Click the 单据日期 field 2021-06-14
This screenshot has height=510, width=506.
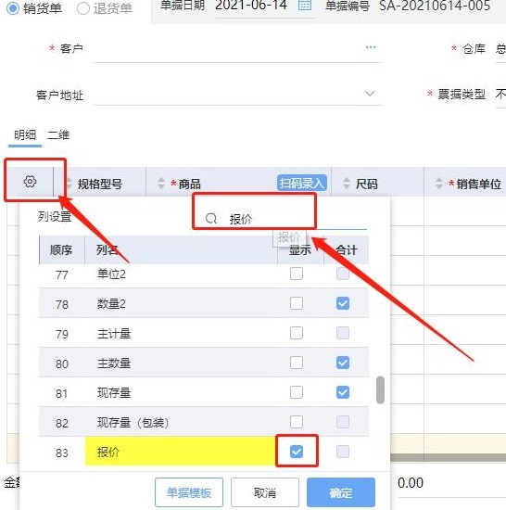(x=251, y=6)
